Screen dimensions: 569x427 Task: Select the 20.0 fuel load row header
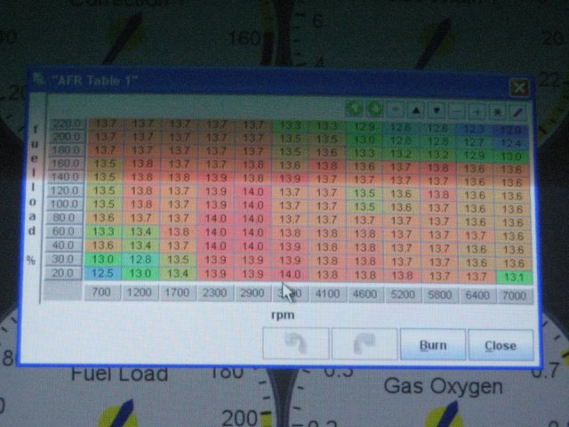pos(66,273)
